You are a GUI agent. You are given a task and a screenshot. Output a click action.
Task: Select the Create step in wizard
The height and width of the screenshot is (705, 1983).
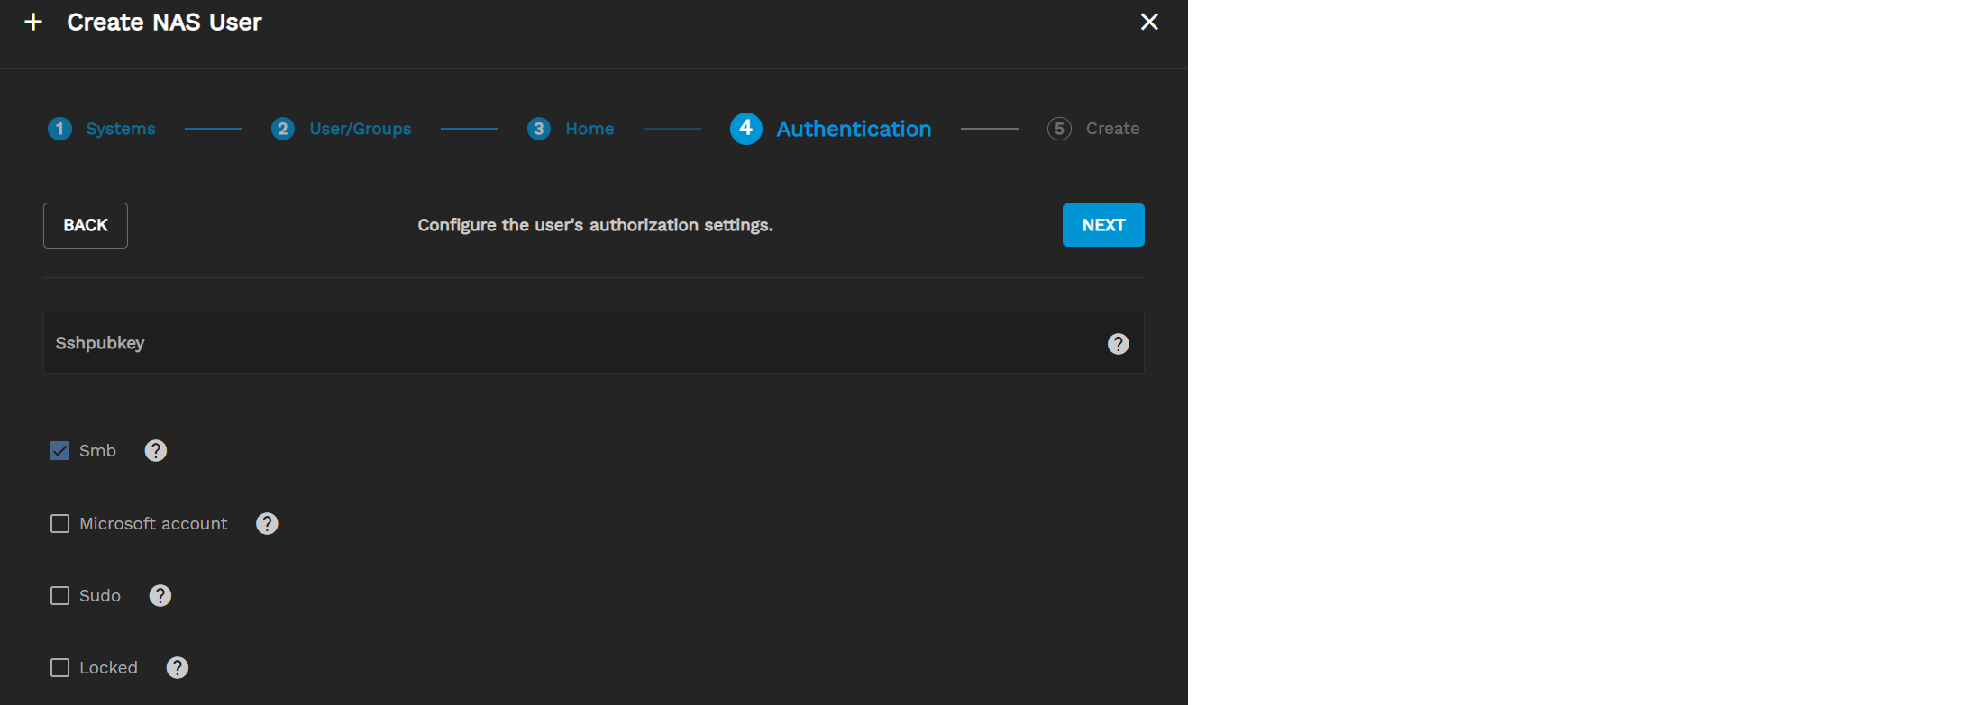coord(1111,129)
